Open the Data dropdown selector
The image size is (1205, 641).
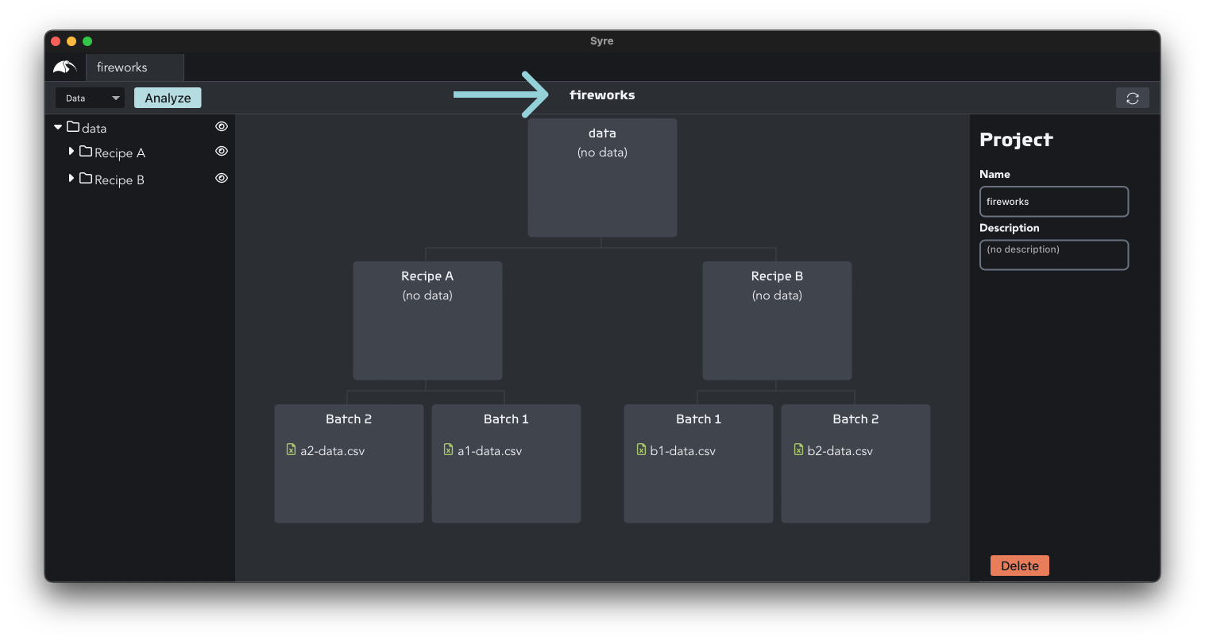coord(90,98)
